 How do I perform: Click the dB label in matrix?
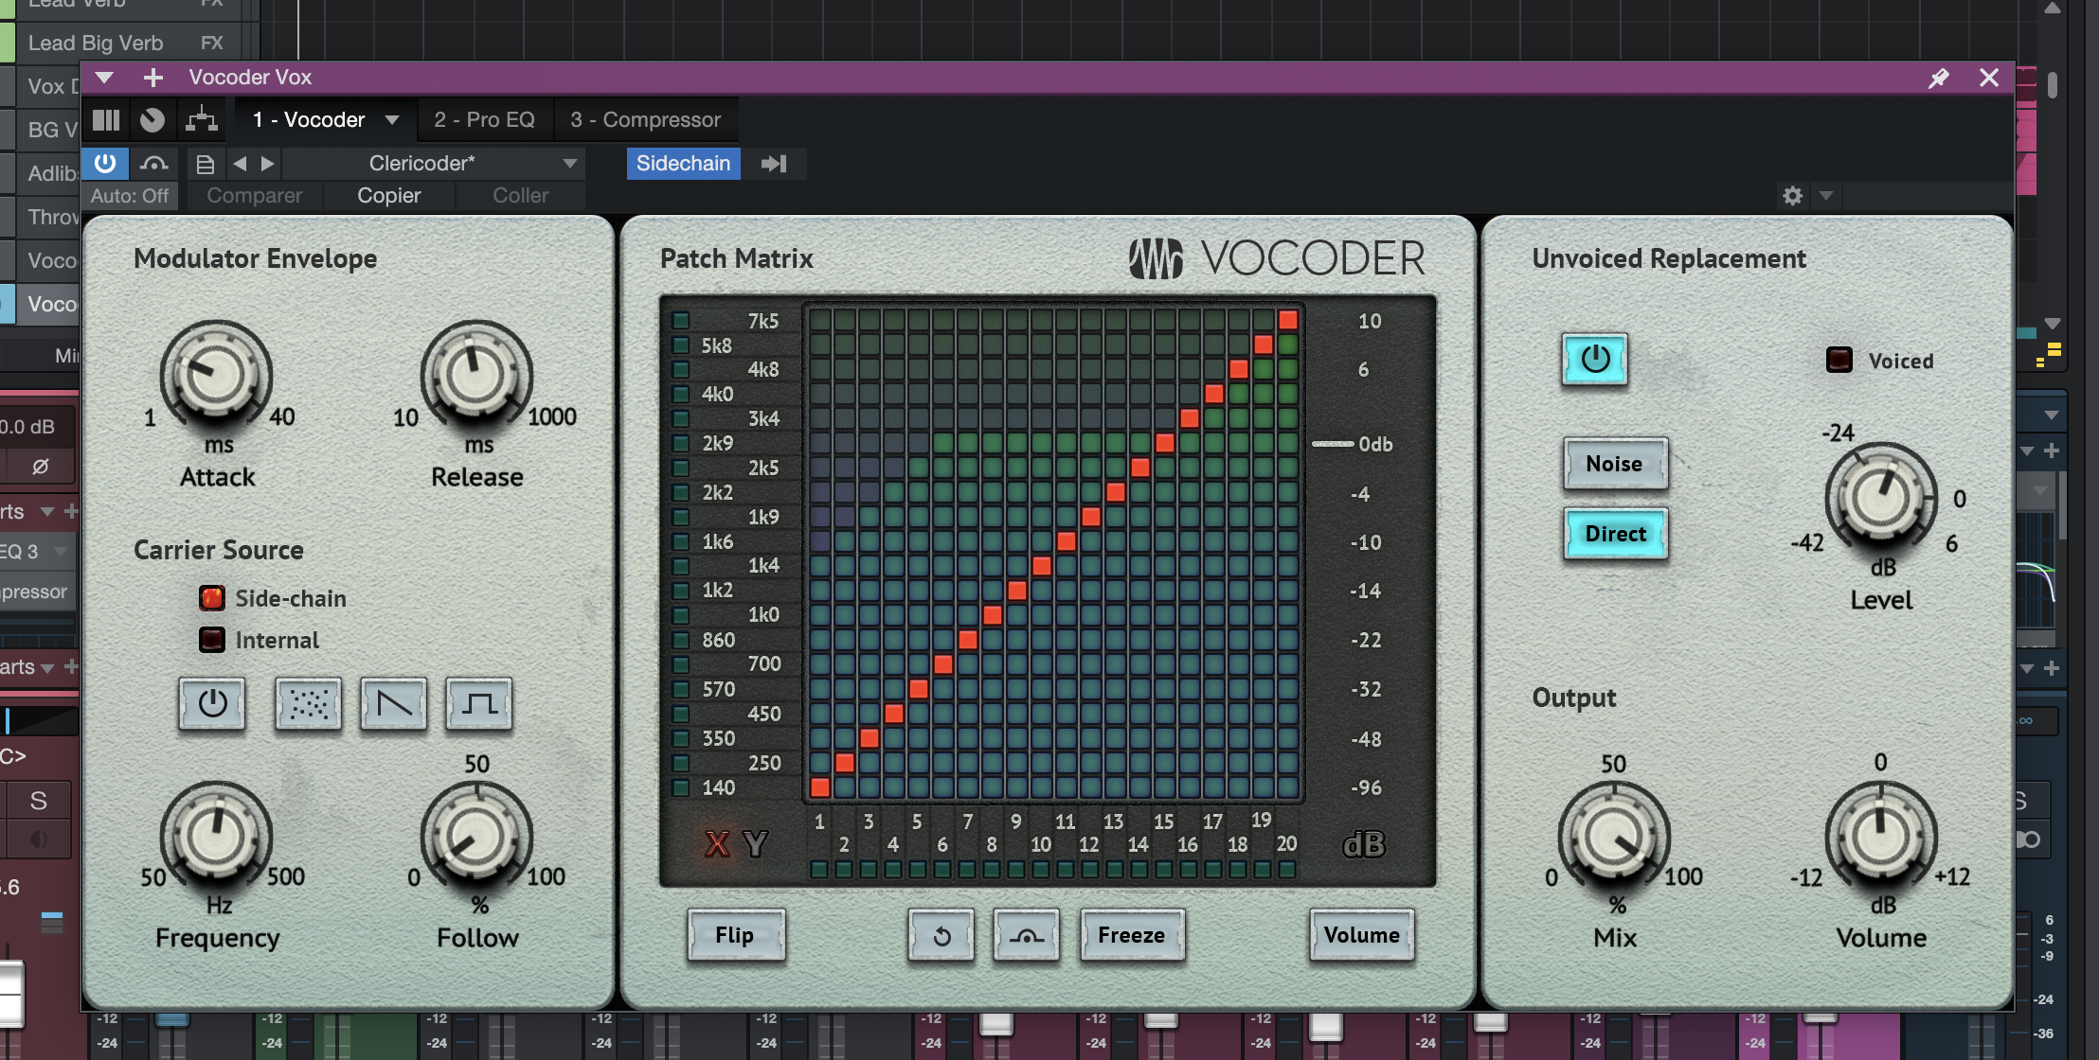point(1364,844)
